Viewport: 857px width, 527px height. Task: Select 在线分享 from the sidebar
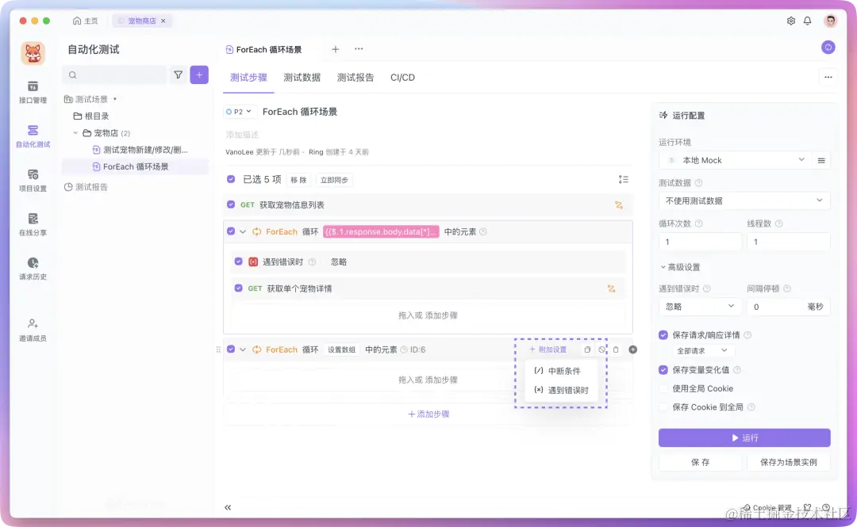32,223
